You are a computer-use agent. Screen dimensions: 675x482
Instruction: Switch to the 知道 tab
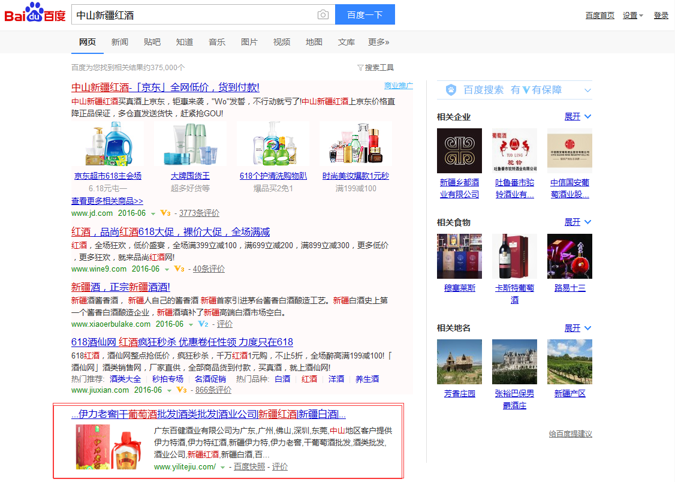coord(184,42)
